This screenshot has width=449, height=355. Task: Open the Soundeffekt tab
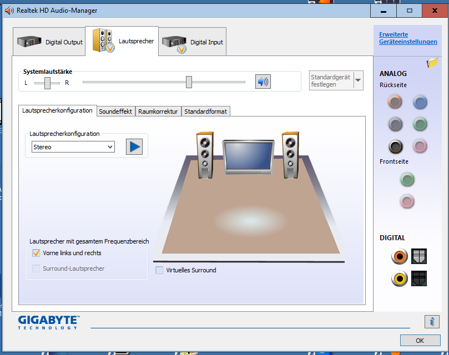tap(115, 111)
